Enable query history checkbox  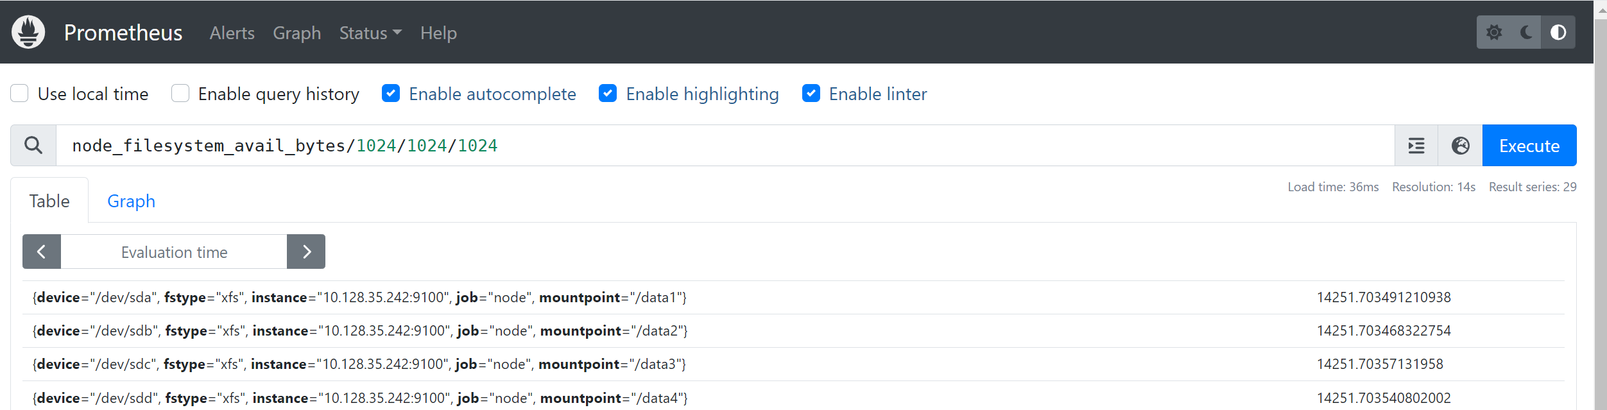click(180, 94)
